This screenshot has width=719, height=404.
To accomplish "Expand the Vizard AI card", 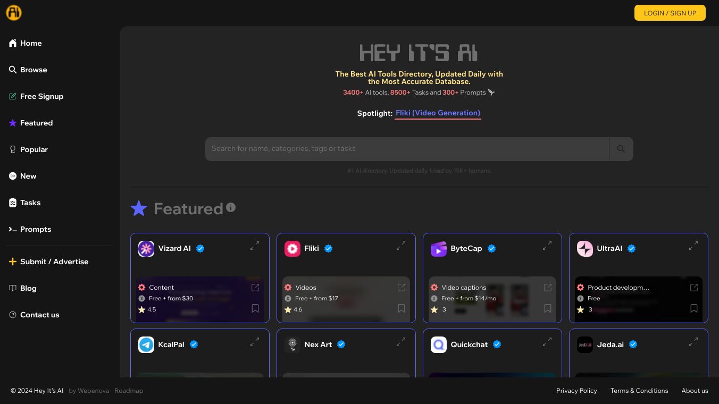I will click(255, 246).
